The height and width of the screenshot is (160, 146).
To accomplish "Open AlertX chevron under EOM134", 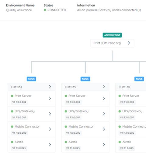I will click(x=50, y=145).
